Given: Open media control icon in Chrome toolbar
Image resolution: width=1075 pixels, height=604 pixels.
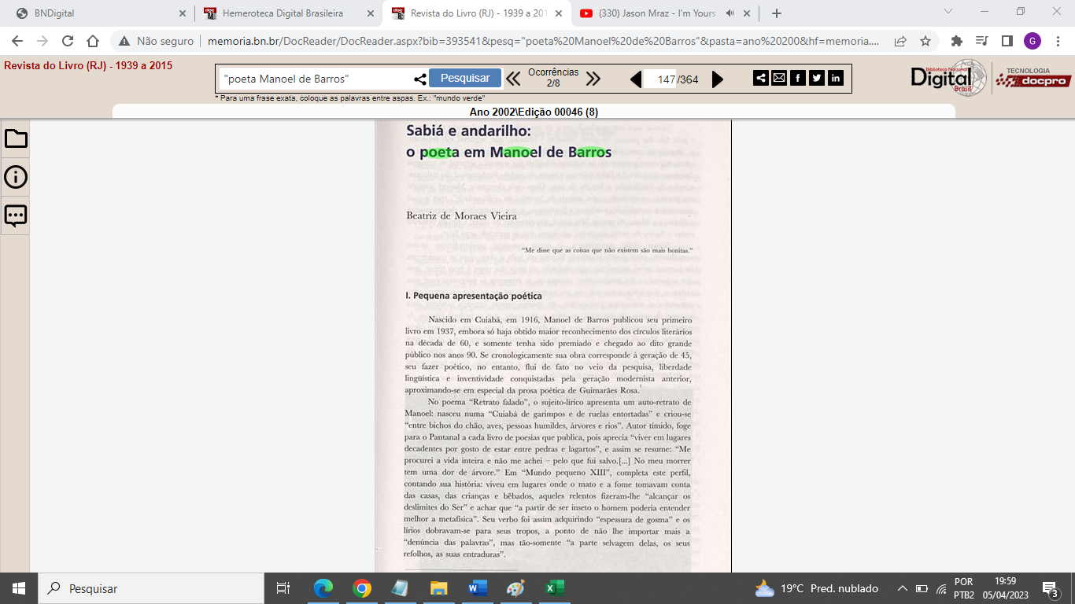Looking at the screenshot, I should pyautogui.click(x=981, y=41).
